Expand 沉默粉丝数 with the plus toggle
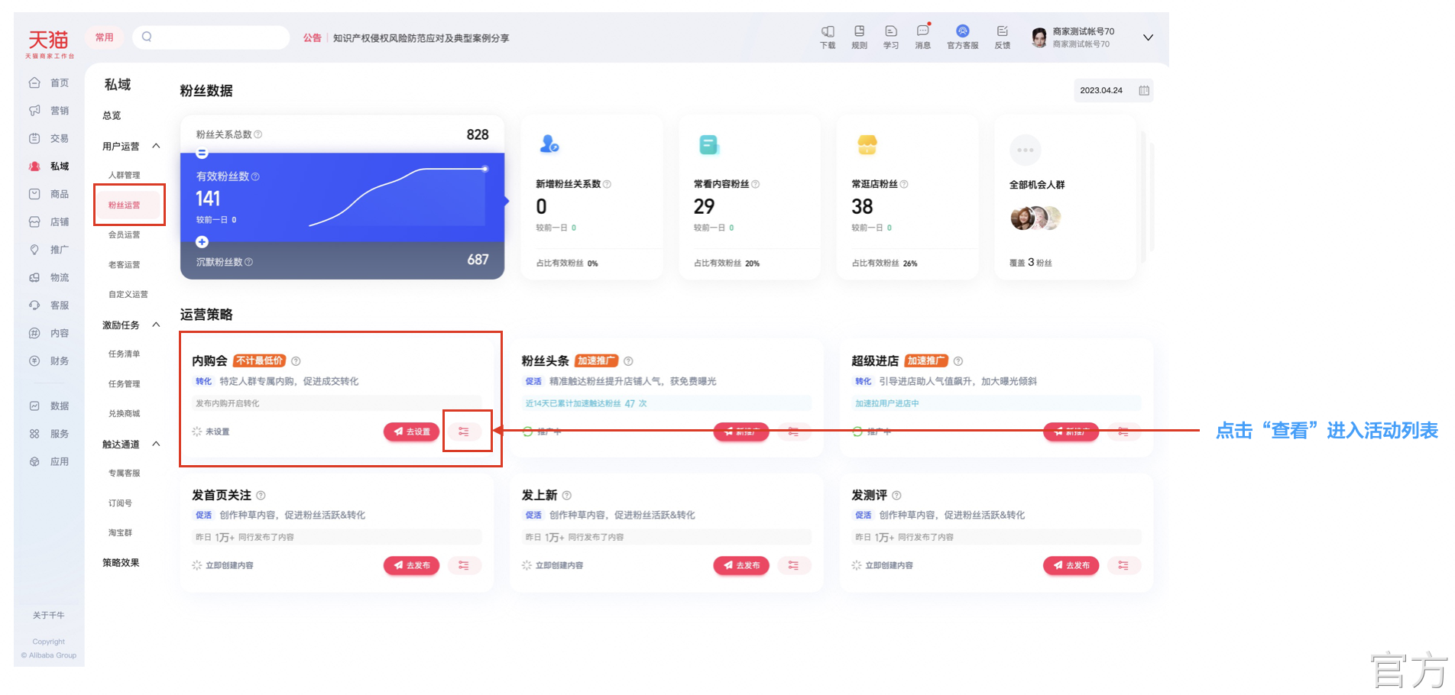The width and height of the screenshot is (1455, 695). click(x=202, y=242)
